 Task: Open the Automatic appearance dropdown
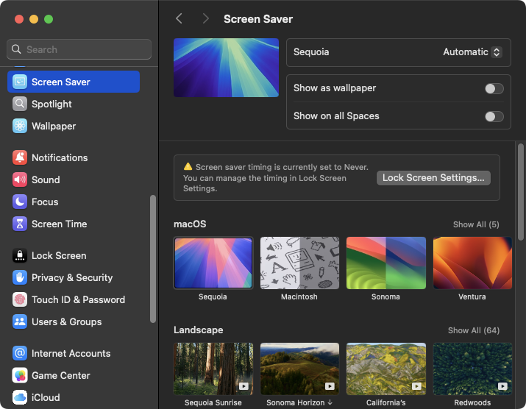click(x=472, y=52)
